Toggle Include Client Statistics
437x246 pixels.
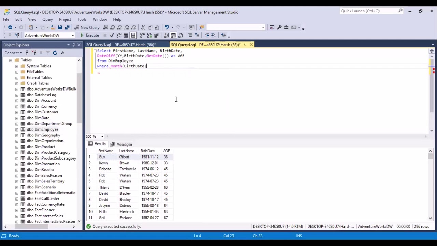(x=157, y=35)
